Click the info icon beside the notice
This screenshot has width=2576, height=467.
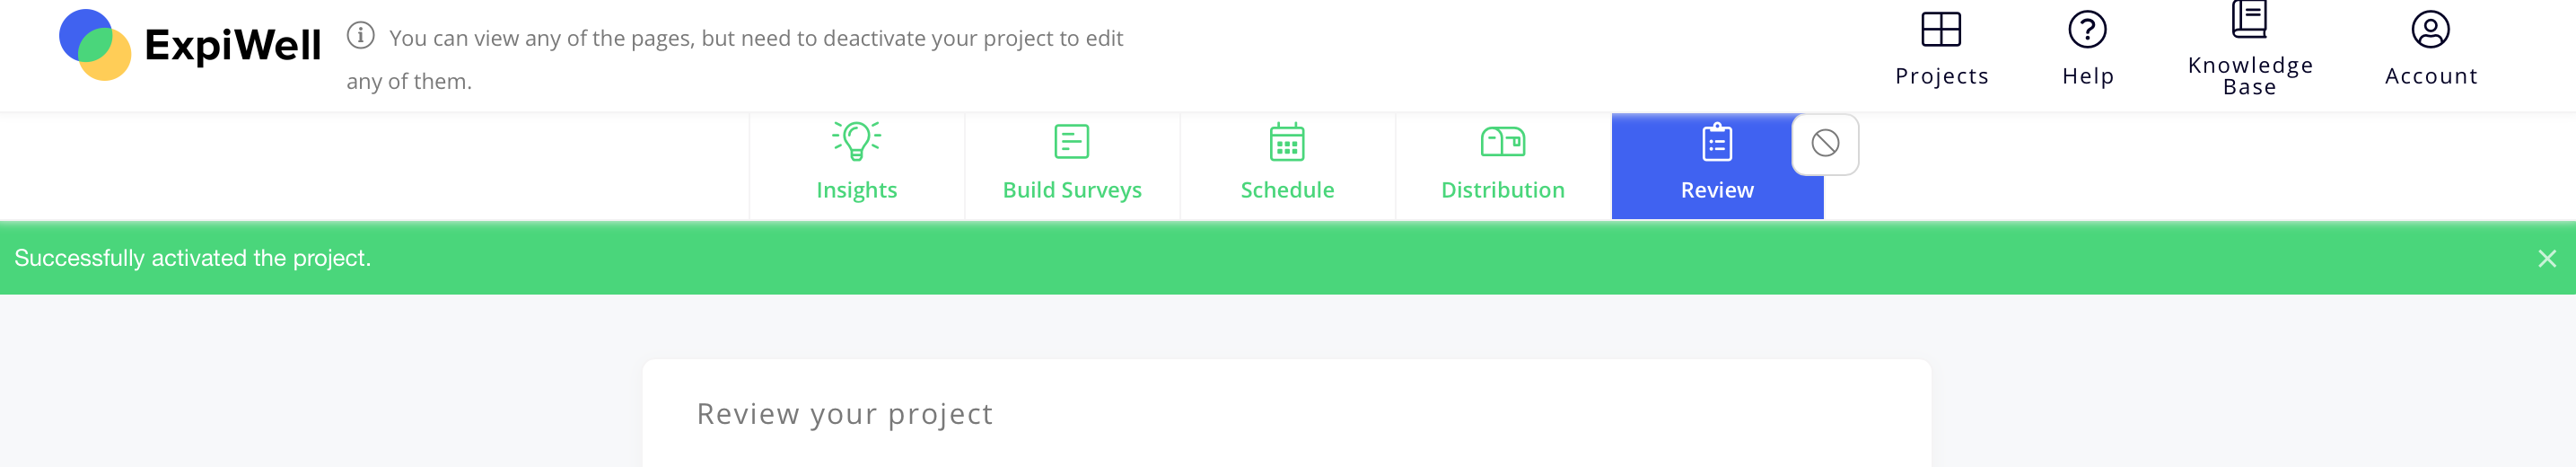360,36
